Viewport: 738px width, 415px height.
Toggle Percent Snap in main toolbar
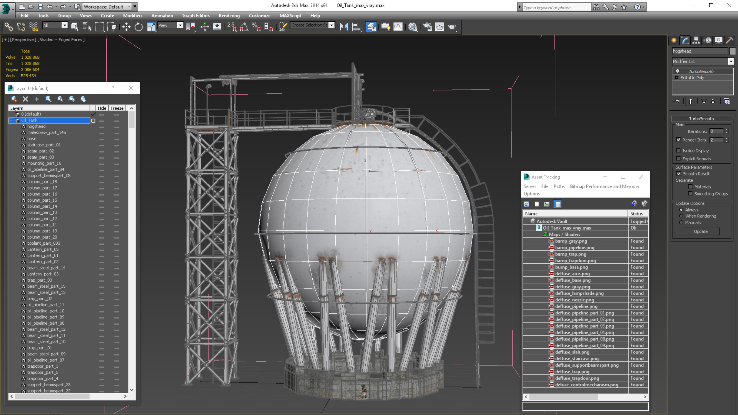point(256,27)
